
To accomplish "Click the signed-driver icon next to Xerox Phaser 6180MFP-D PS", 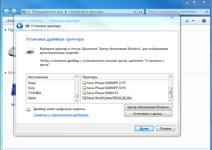I will [84, 83].
